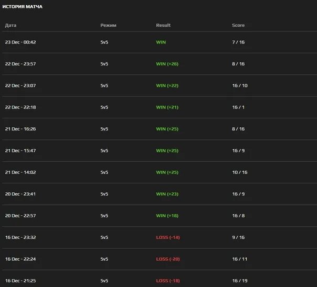
Task: Select the match scored 16 / 19
Action: pos(239,281)
